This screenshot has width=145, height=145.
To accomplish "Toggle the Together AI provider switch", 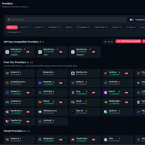I will (28, 121).
